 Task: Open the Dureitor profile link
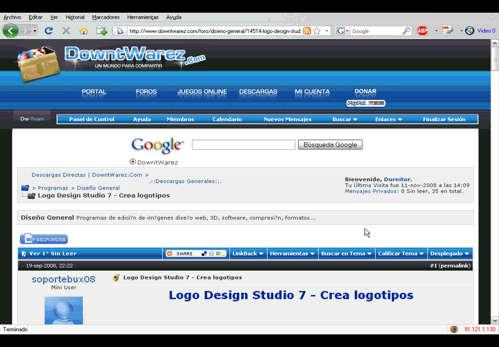click(x=397, y=179)
